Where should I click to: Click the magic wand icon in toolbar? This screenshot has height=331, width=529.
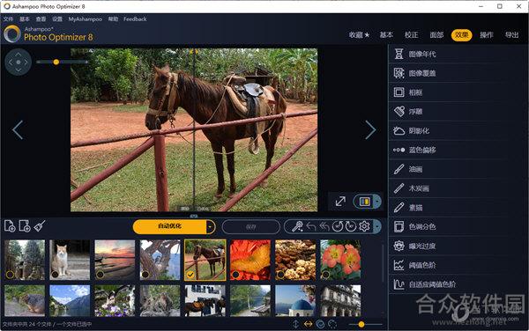coord(297,226)
